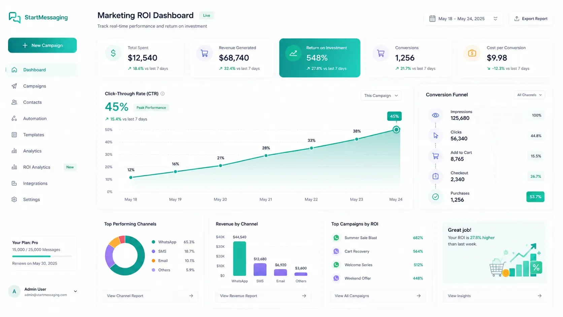Click the Impressions eye icon in the funnel

(x=435, y=115)
